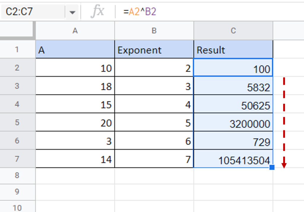Screen dimensions: 304x212
Task: Click exponent cell containing 7
Action: click(154, 159)
